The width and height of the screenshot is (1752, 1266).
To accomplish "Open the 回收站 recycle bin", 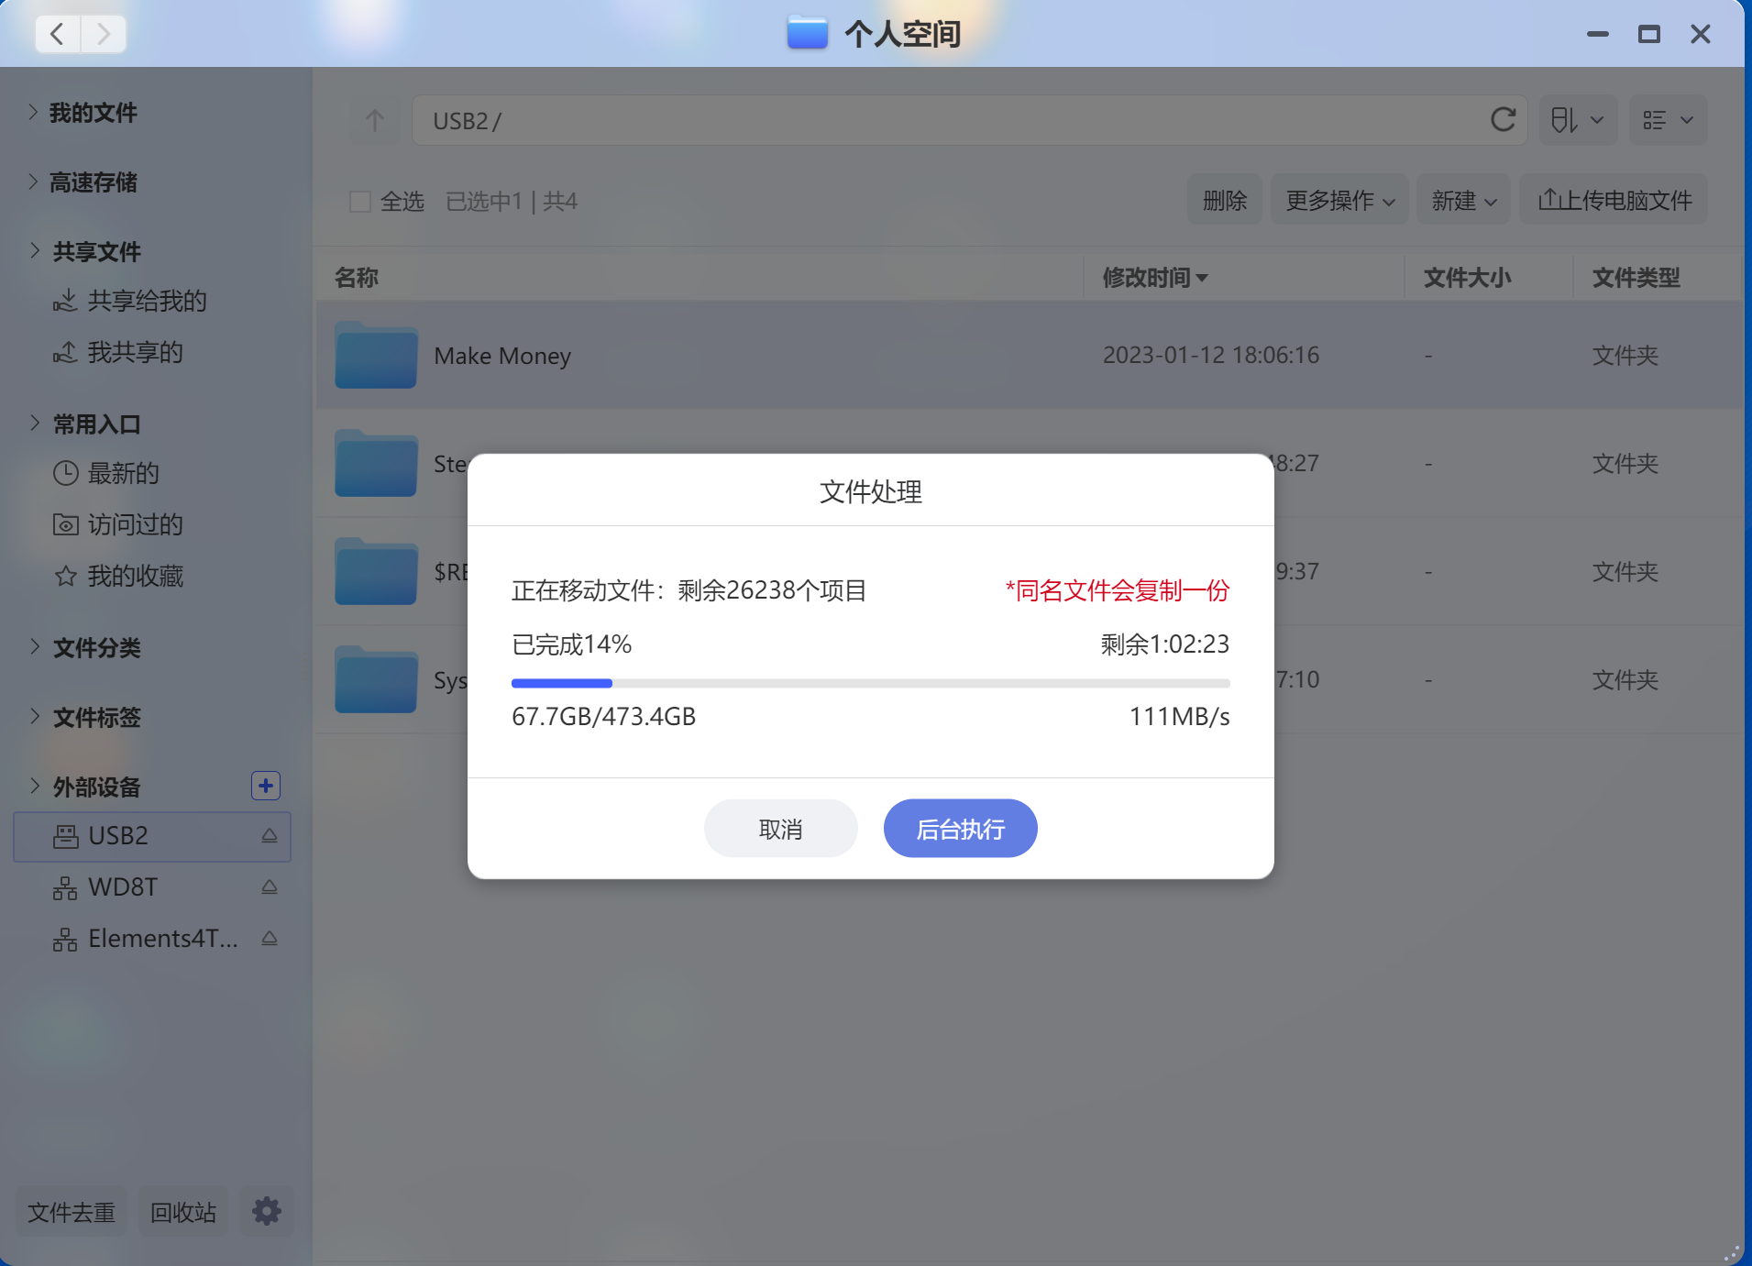I will (x=183, y=1212).
